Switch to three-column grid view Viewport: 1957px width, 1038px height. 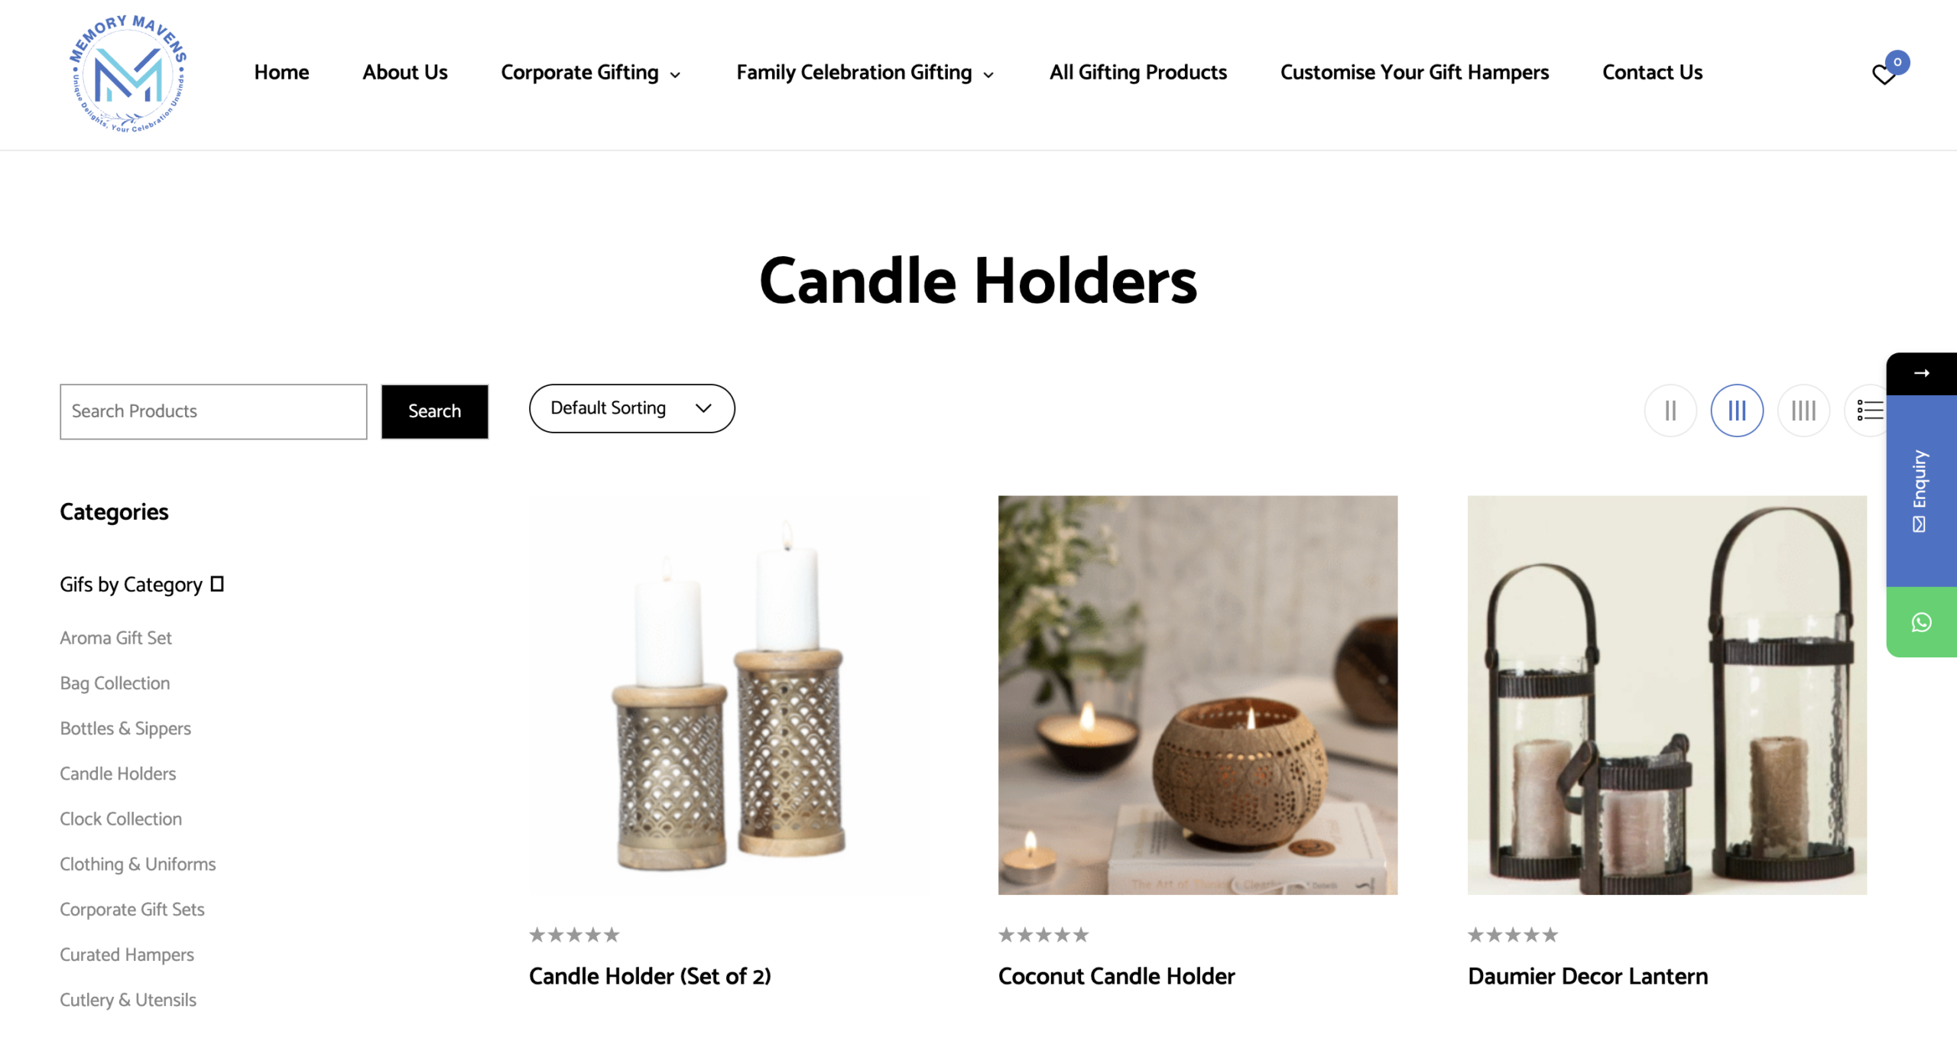tap(1737, 410)
